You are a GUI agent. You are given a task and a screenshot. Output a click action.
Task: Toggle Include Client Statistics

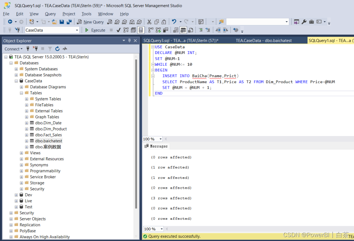pos(166,30)
